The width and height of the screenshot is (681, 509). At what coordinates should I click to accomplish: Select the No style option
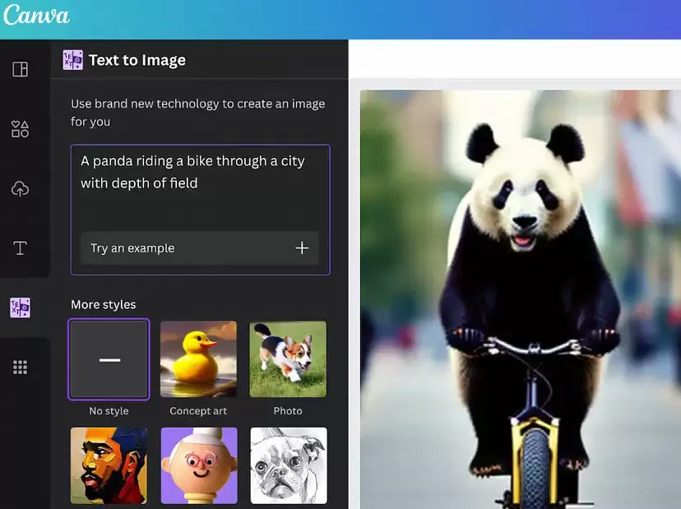pyautogui.click(x=109, y=359)
